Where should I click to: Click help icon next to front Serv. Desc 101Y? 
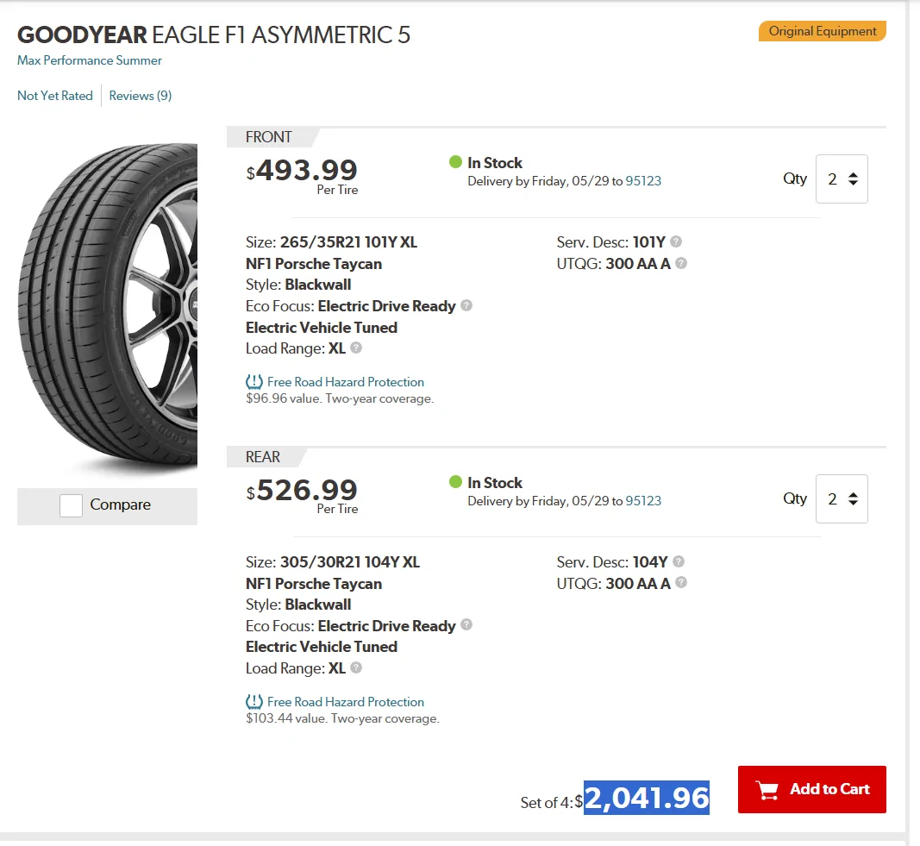pyautogui.click(x=676, y=241)
